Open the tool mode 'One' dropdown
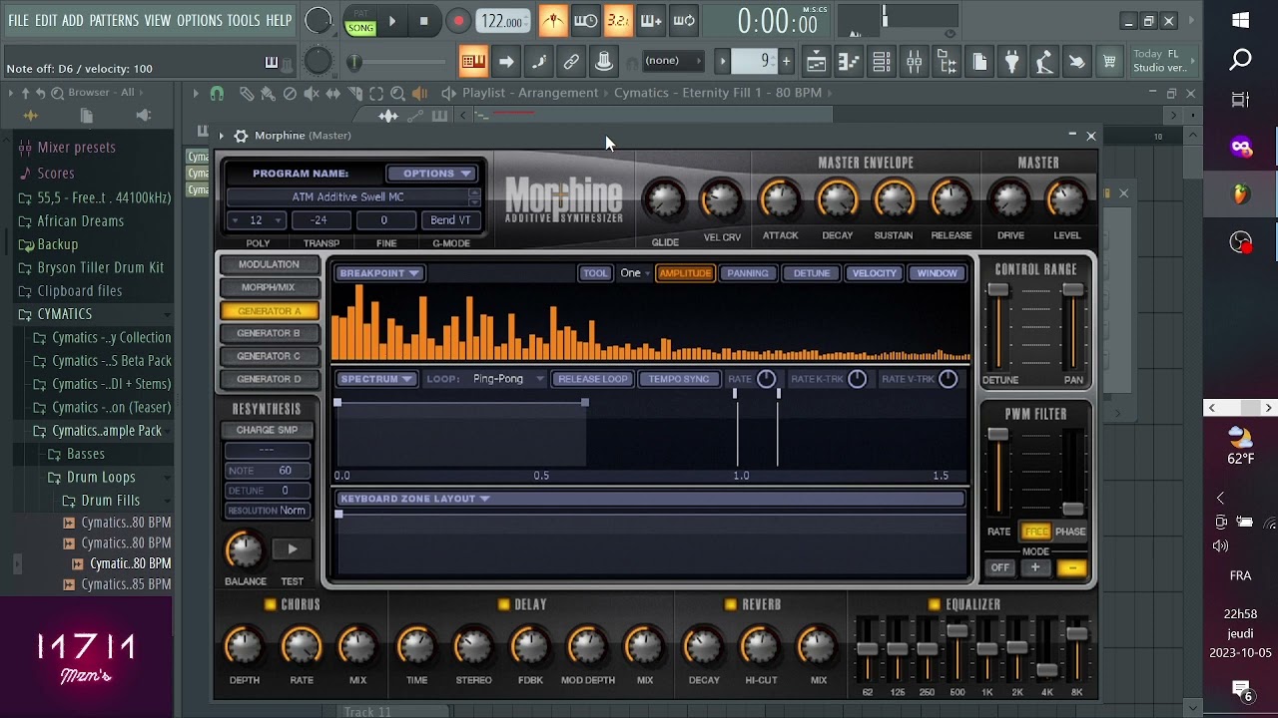 pos(634,273)
